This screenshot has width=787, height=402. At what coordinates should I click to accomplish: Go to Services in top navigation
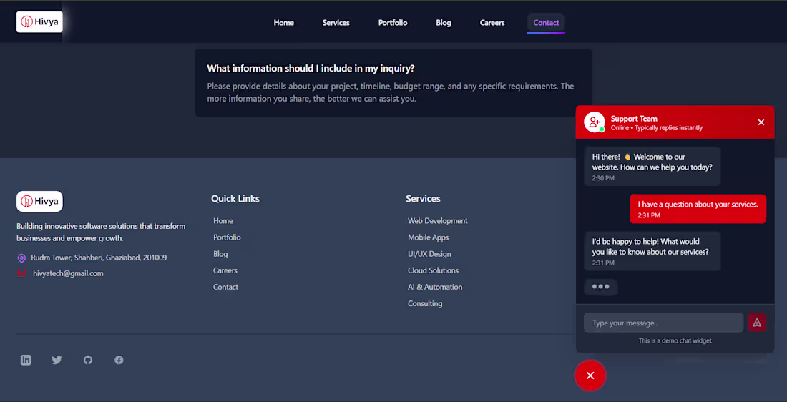[x=336, y=23]
